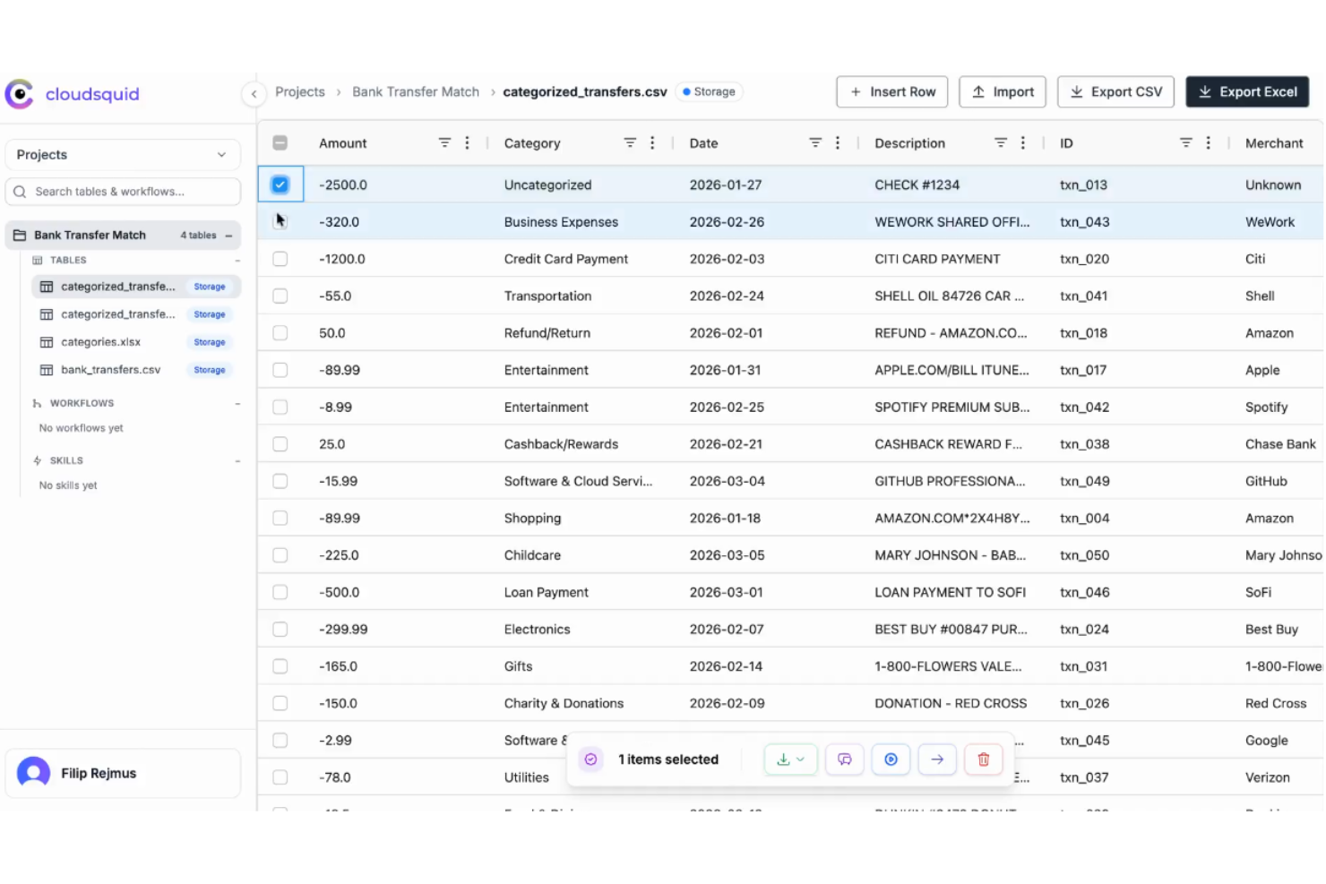Check the row checkbox for -1200.0
The image size is (1326, 884).
point(280,259)
